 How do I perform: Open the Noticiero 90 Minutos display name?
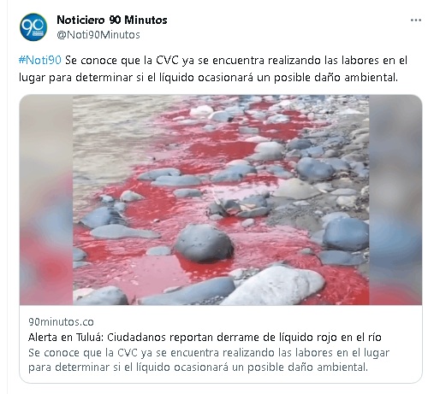pos(112,20)
